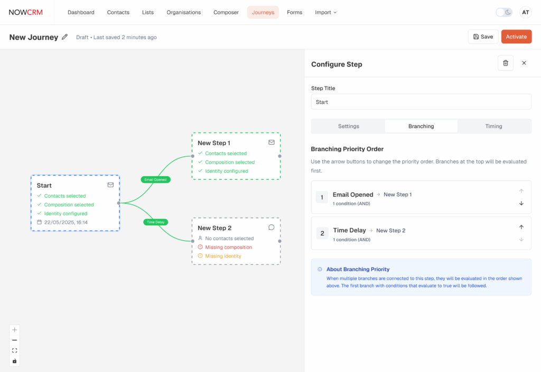
Task: Zoom in on the journey canvas
Action: (15, 330)
